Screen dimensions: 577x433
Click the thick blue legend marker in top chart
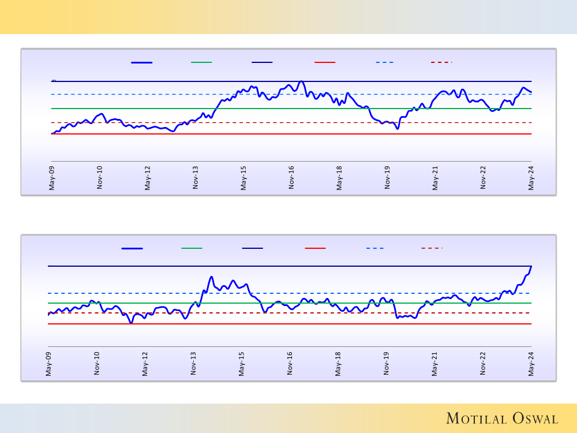click(x=142, y=62)
